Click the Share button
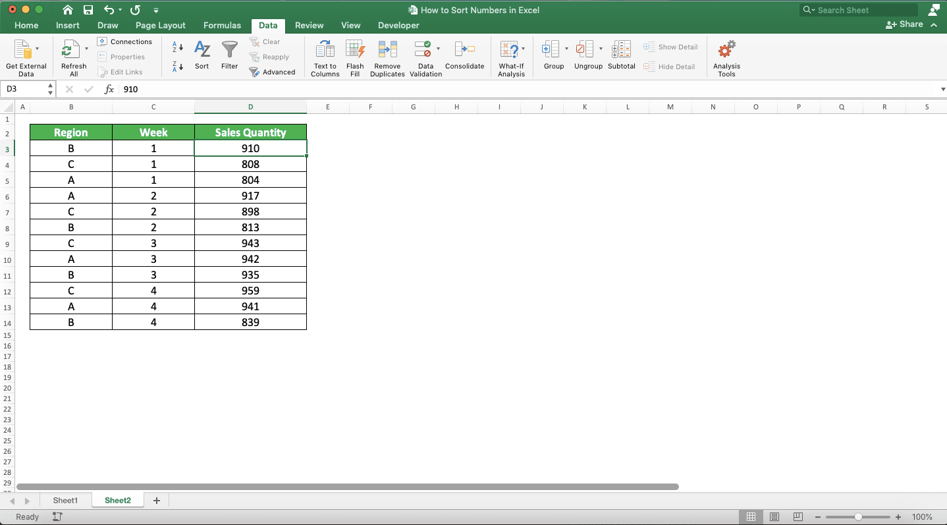The height and width of the screenshot is (525, 947). point(904,24)
